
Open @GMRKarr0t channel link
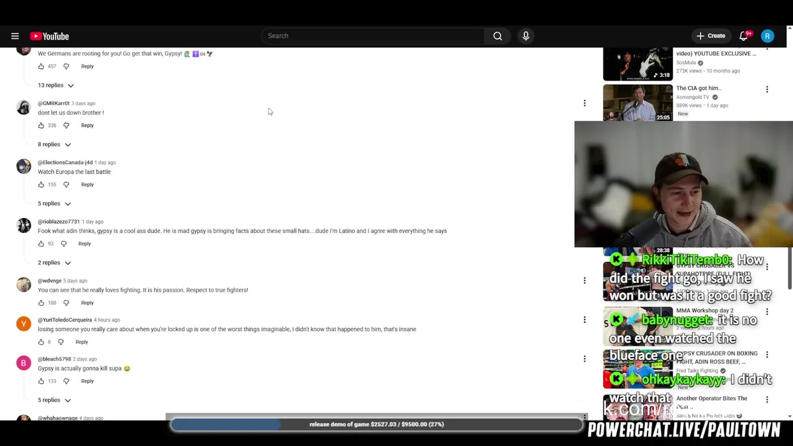pyautogui.click(x=53, y=103)
